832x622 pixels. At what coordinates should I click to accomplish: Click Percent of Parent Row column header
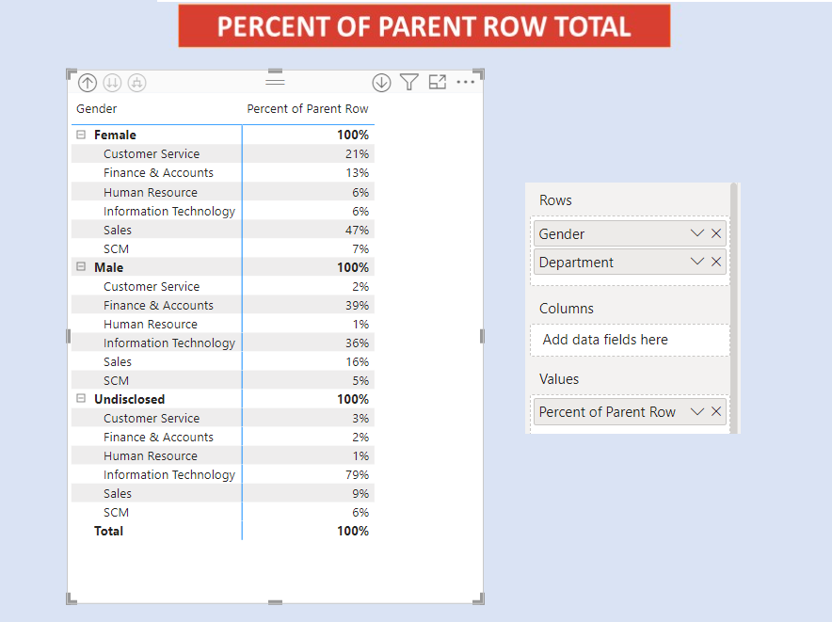pyautogui.click(x=308, y=109)
